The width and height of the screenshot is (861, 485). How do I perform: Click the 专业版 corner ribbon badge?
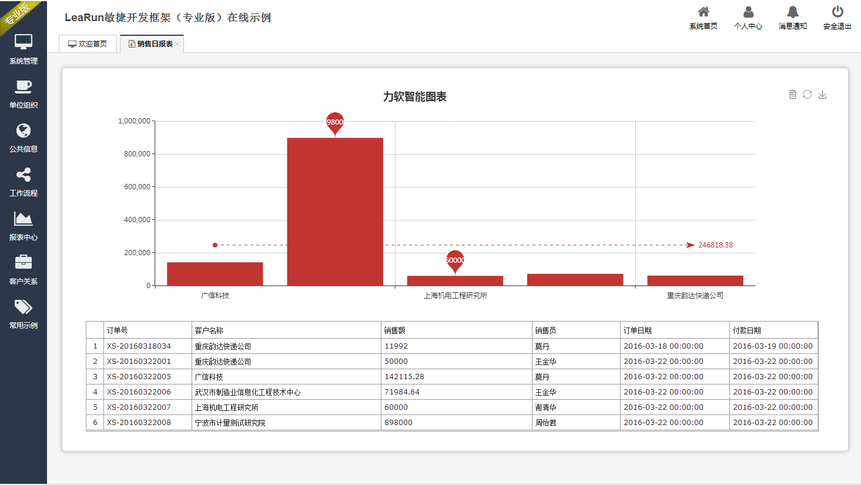tap(18, 15)
